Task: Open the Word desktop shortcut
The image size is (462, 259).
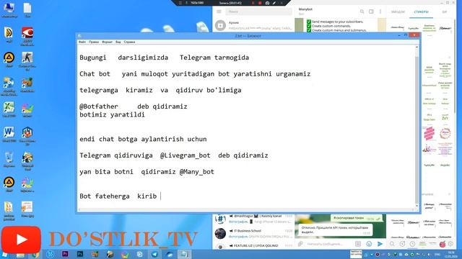Action: pyautogui.click(x=9, y=135)
